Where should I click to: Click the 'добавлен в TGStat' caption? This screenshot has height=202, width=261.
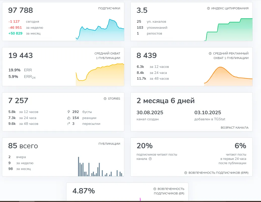tap(210, 119)
